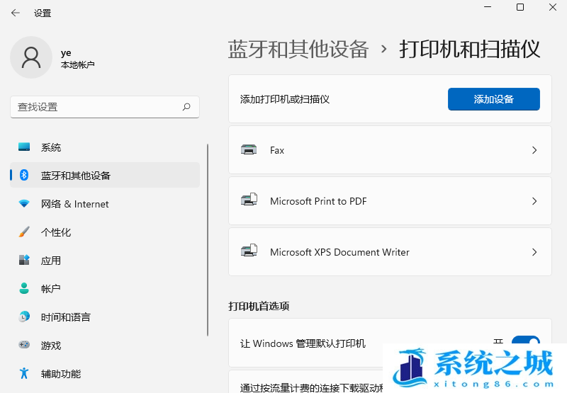Open the Microsoft Print to PDF chevron

(534, 201)
